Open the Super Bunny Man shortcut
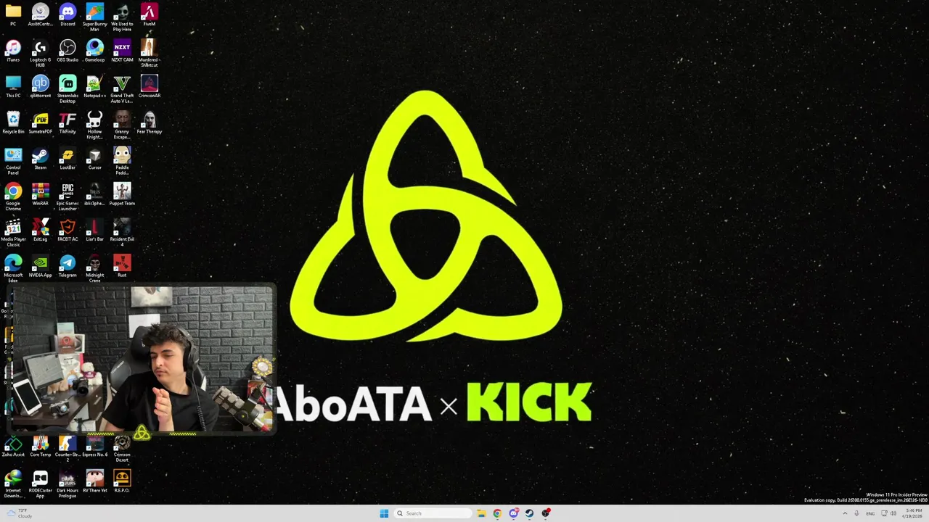The width and height of the screenshot is (929, 522). [94, 17]
